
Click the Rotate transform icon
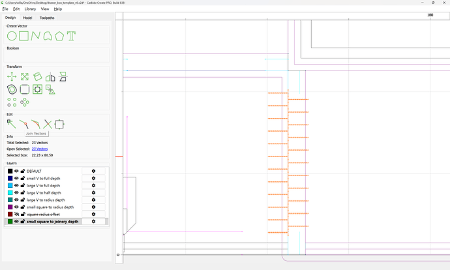pos(37,76)
